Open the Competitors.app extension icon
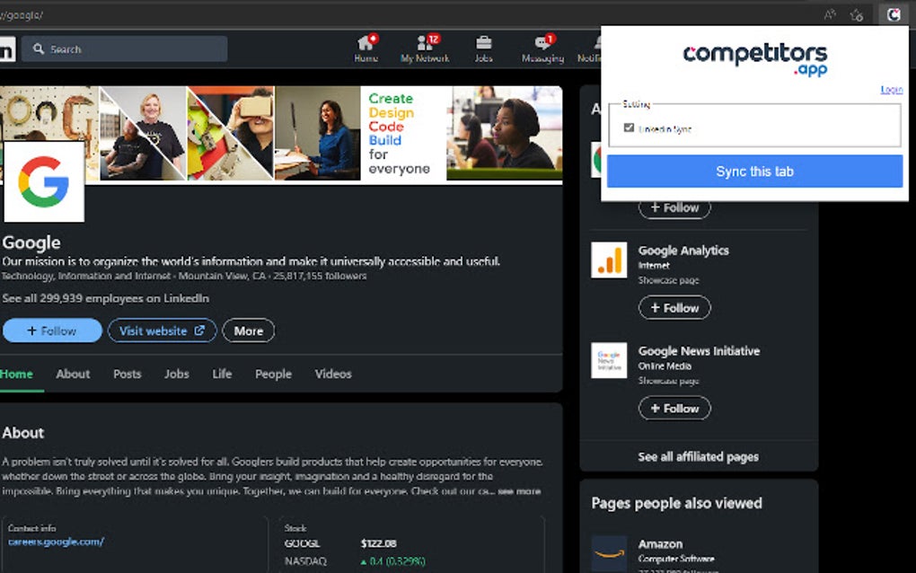 [x=894, y=14]
